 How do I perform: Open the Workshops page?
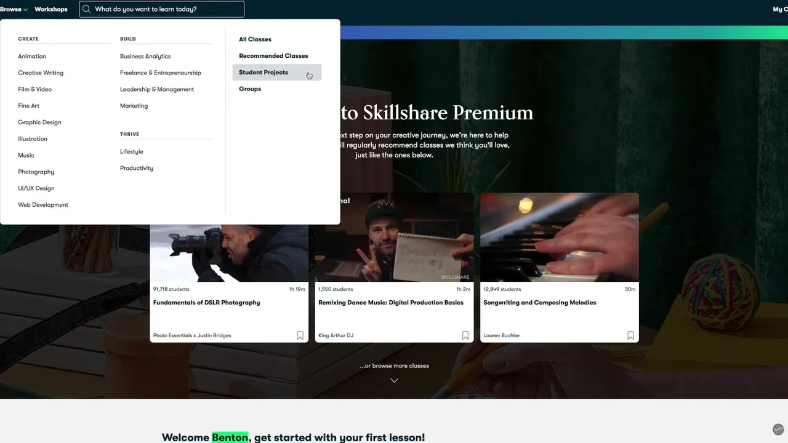tap(51, 9)
